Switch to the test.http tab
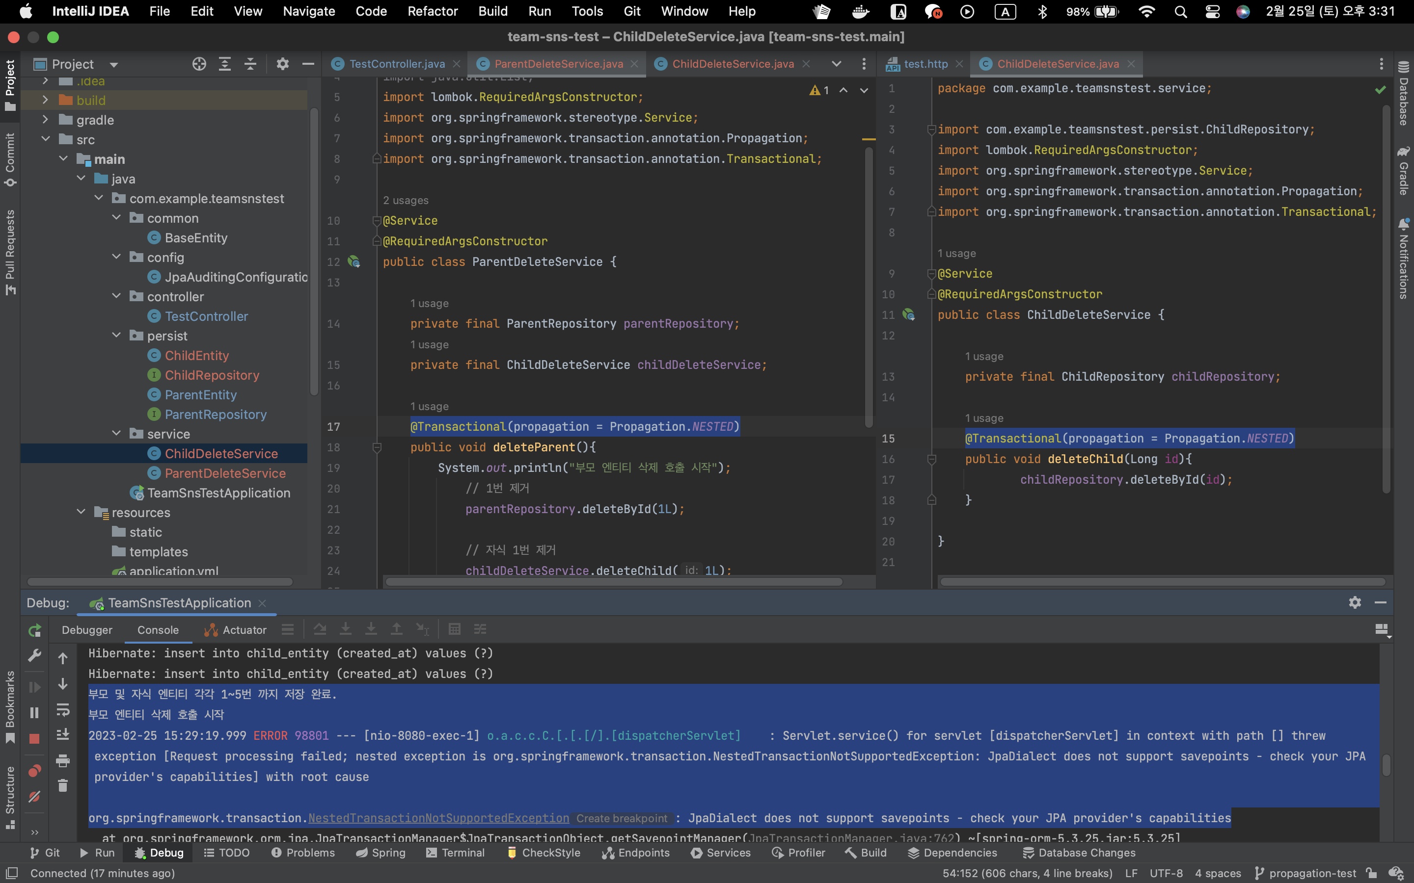The height and width of the screenshot is (883, 1414). [x=925, y=64]
